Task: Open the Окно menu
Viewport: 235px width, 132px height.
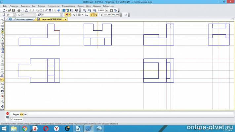Action: [x=89, y=6]
